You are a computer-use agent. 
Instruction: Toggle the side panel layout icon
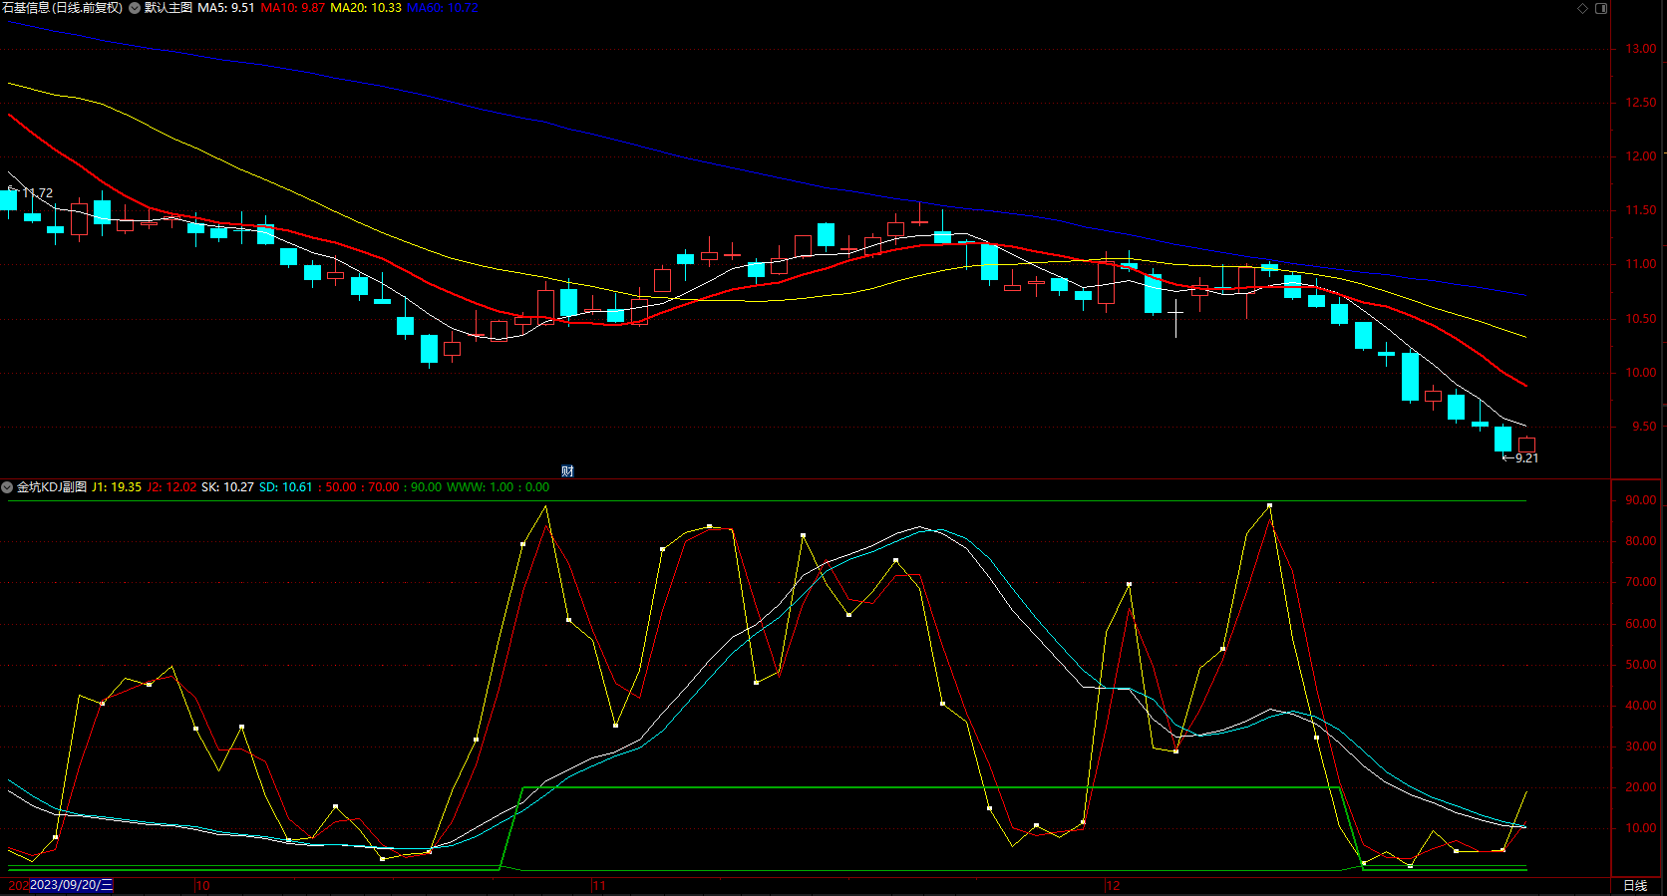(1601, 8)
